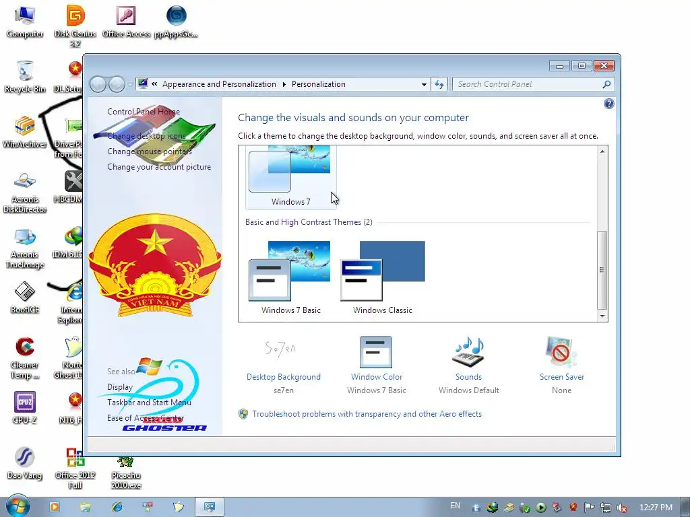Select the Office Access desktop shortcut
Screen dimensions: 690x517
click(126, 22)
